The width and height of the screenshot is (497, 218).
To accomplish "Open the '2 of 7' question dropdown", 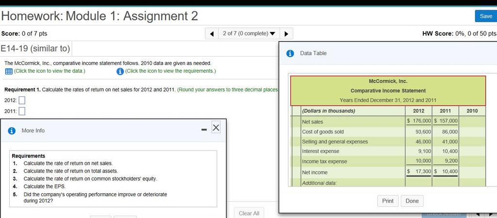I will 249,33.
